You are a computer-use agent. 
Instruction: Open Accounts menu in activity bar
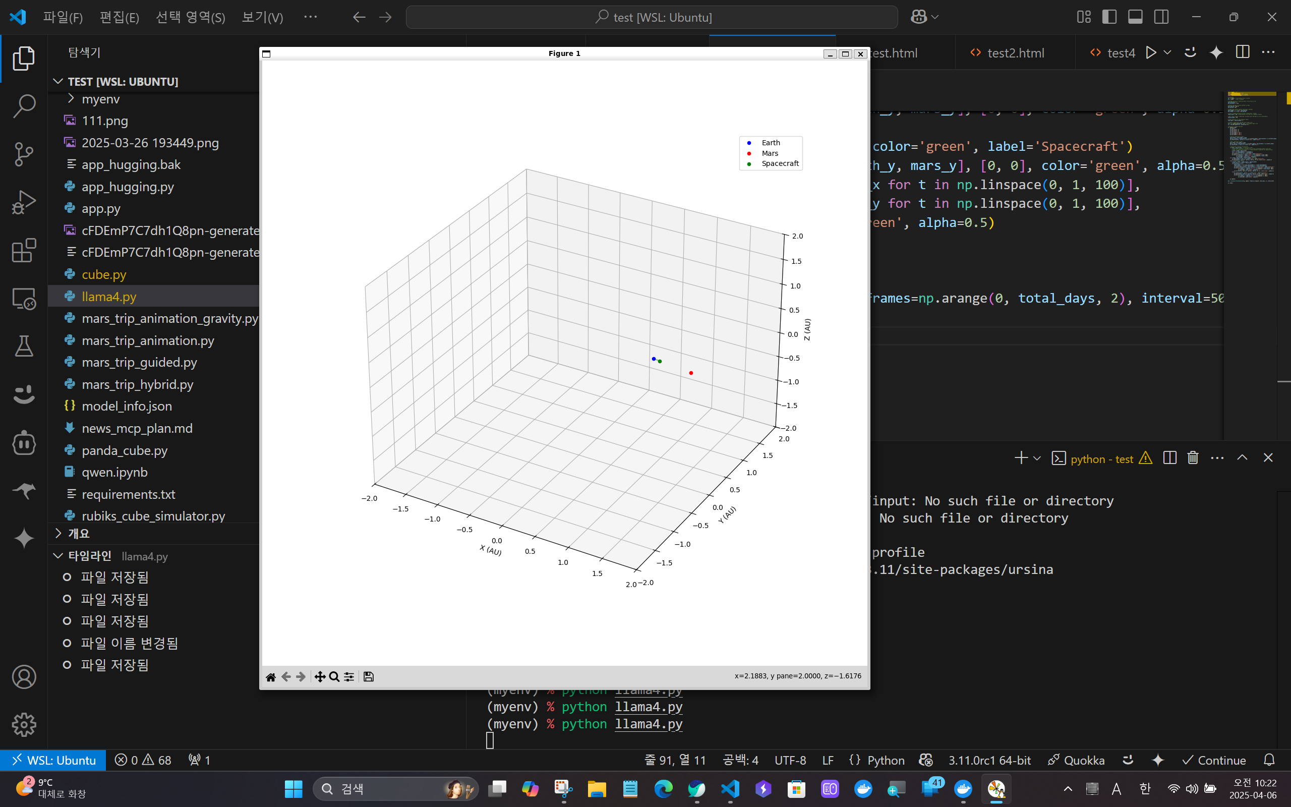24,677
